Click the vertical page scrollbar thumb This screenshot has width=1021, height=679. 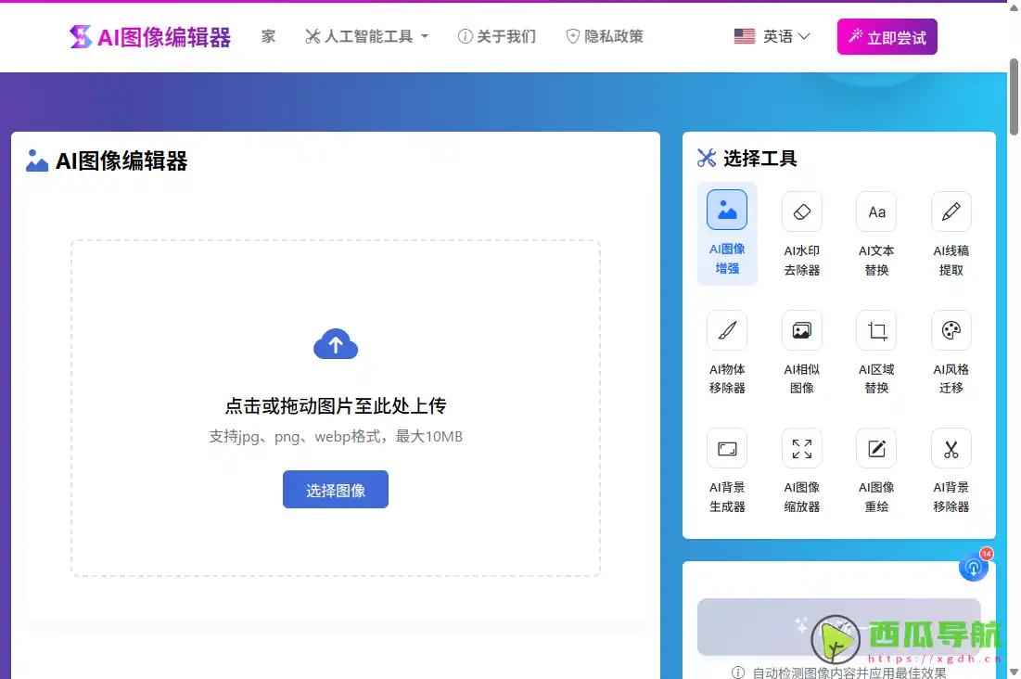pos(1014,96)
